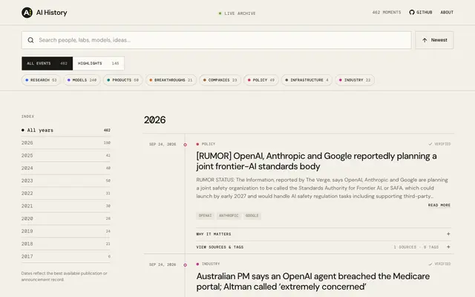Viewport: 475px width, 297px height.
Task: Click Read More on the rumor article
Action: click(439, 205)
